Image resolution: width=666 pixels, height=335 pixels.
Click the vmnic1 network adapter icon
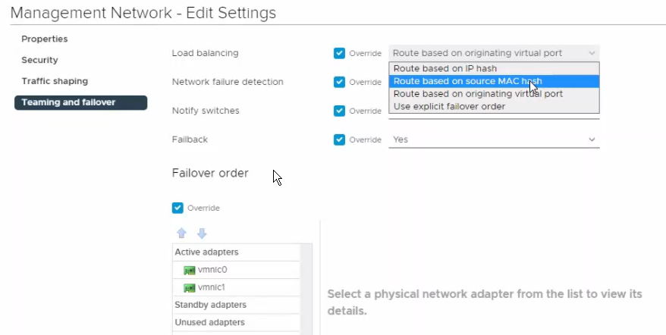(x=189, y=288)
